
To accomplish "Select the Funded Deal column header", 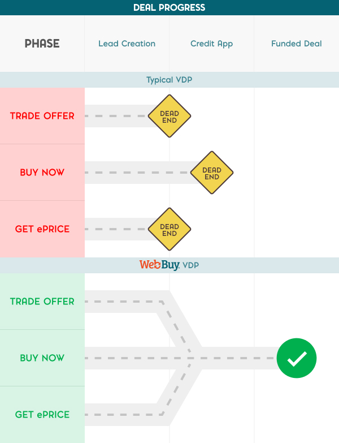I will pos(297,44).
